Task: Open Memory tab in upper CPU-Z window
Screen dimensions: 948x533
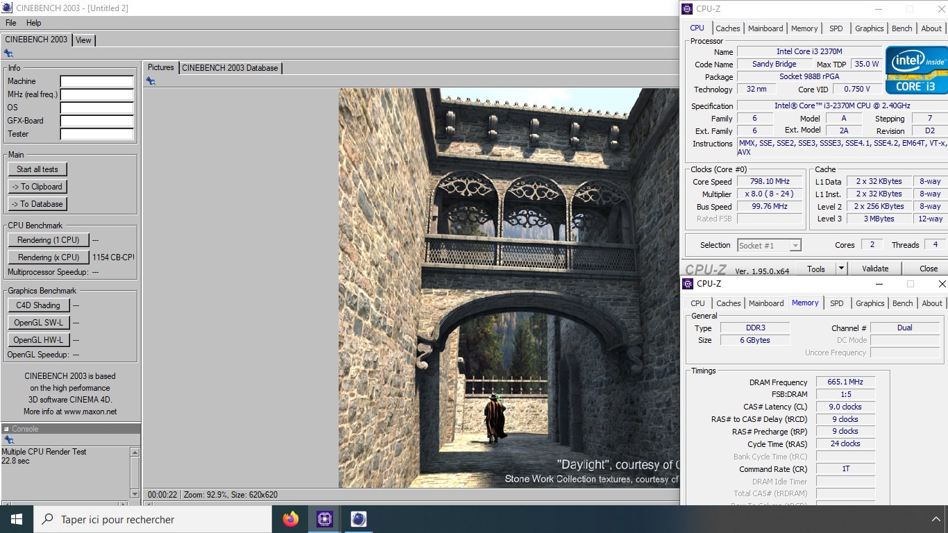Action: coord(804,28)
